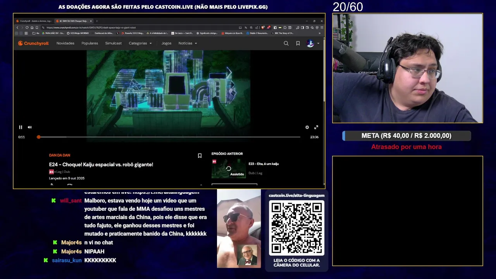Pause the Crunchyroll video
Image resolution: width=496 pixels, height=279 pixels.
[21, 127]
